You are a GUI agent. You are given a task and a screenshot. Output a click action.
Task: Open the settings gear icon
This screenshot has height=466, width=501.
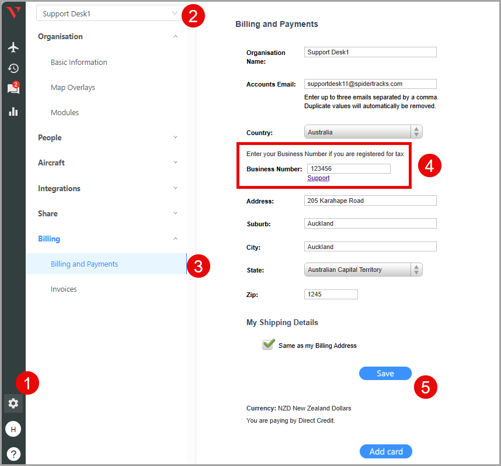[13, 403]
